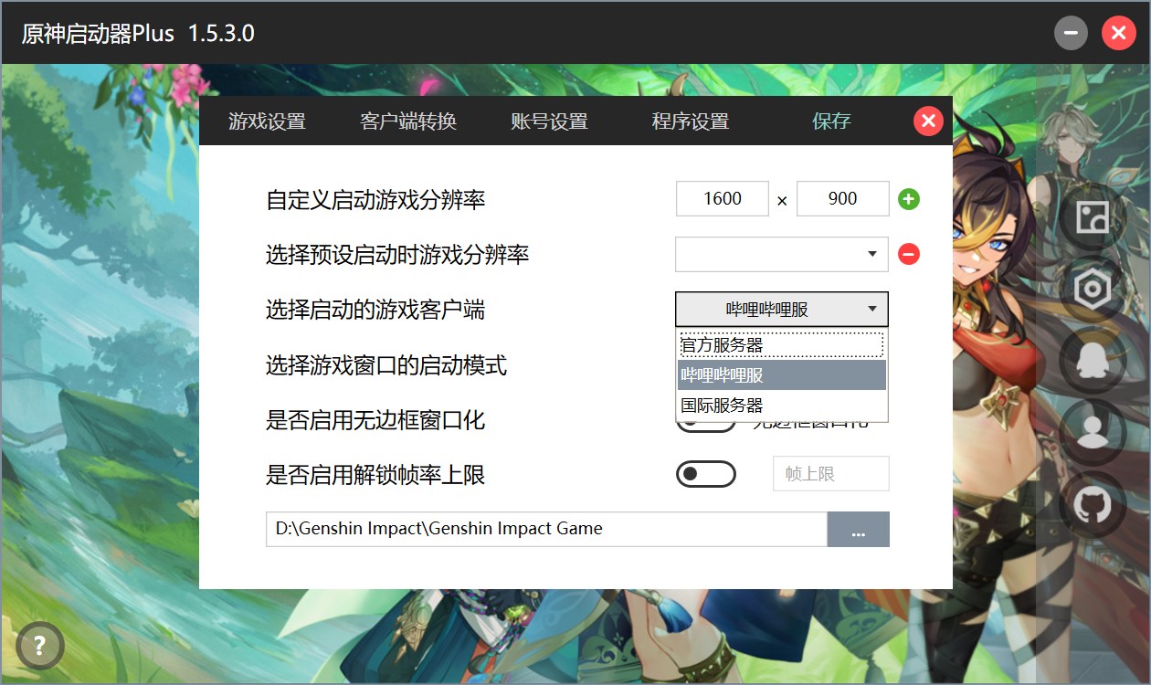1151x685 pixels.
Task: Switch to the 程序设置 tab
Action: 691,121
